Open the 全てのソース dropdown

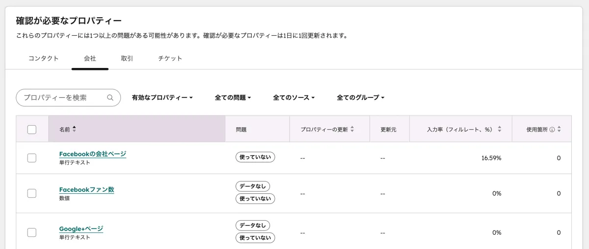click(294, 98)
